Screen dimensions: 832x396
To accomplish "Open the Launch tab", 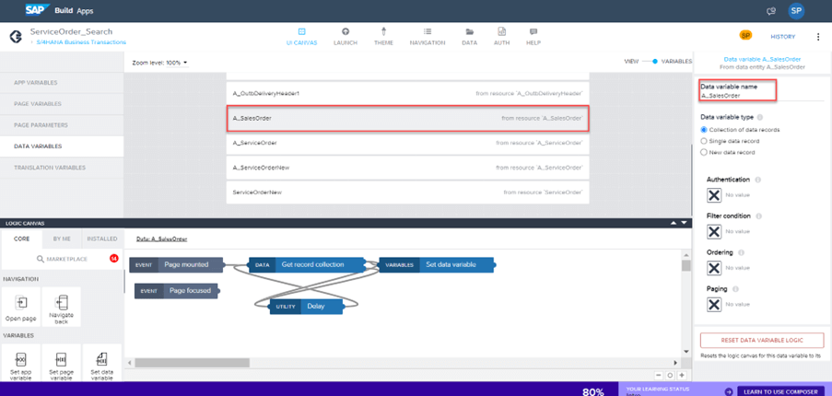I will [346, 37].
